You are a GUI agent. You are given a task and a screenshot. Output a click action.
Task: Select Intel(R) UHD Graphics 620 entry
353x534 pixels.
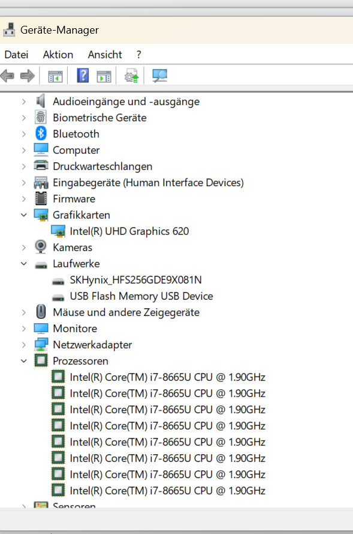pos(129,231)
